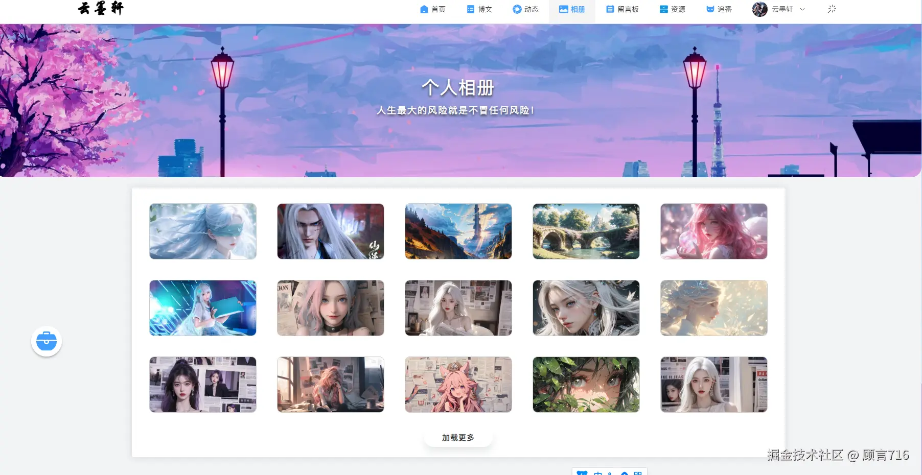View the stone bridge over river photo

coord(586,231)
